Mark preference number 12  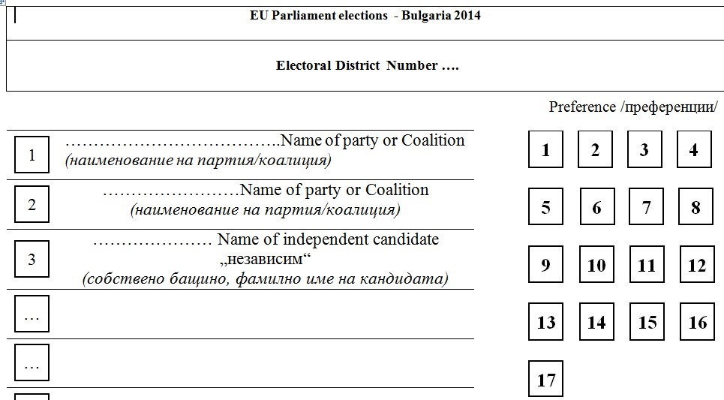click(x=697, y=264)
